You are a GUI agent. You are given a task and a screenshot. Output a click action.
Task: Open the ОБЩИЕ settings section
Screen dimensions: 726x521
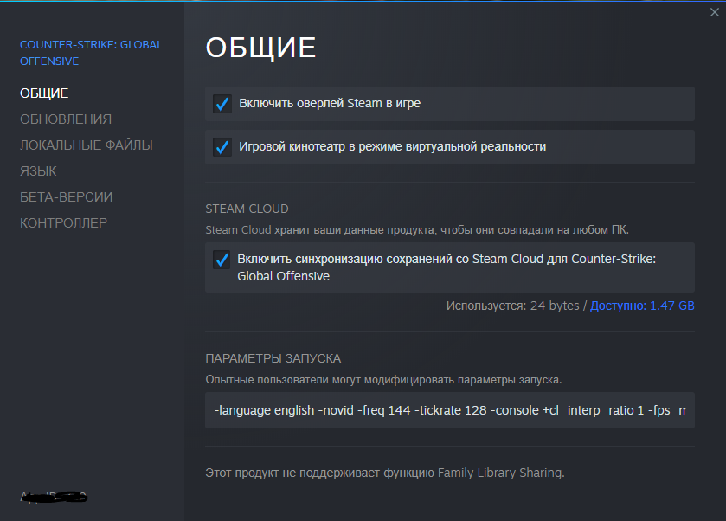[44, 93]
